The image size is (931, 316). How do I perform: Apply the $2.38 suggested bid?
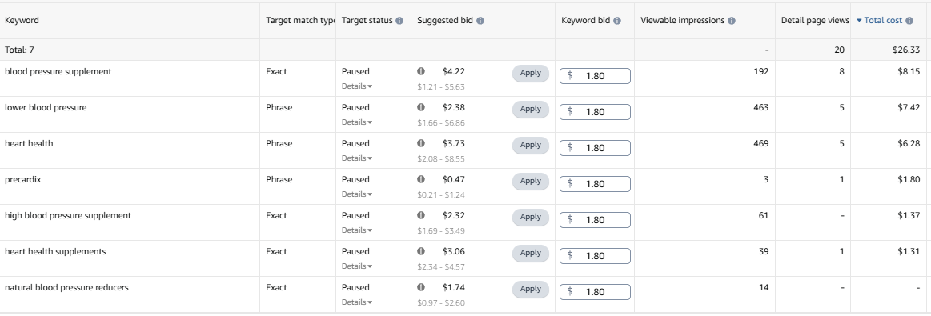(x=530, y=110)
